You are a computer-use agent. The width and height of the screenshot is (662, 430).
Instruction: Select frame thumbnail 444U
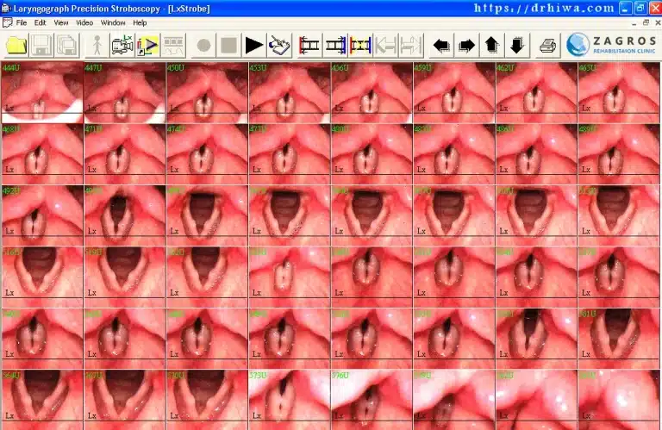pyautogui.click(x=42, y=92)
